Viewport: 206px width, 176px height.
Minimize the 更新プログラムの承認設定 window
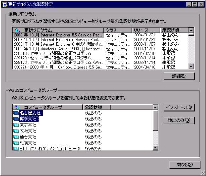click(x=189, y=5)
